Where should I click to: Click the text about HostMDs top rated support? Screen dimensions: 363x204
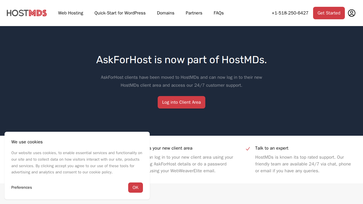tap(303, 164)
